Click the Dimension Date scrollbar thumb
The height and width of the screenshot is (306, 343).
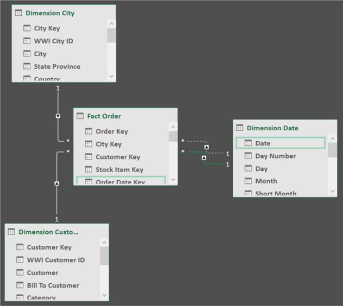coord(333,150)
